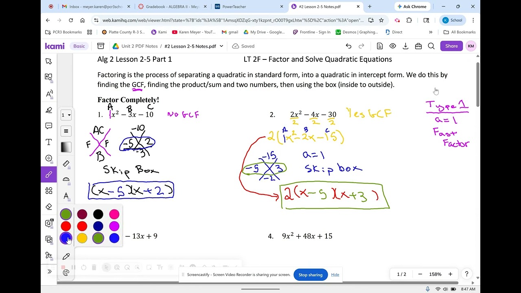Choose the Select cursor tool in Kami
This screenshot has height=293, width=521.
point(49,61)
